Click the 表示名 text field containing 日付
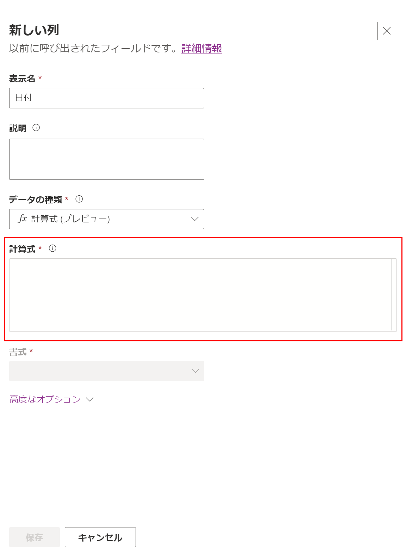Viewport: 406px width, 556px height. (x=107, y=98)
